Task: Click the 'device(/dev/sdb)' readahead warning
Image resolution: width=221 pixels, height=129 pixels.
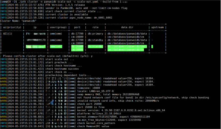Action: tap(116, 82)
